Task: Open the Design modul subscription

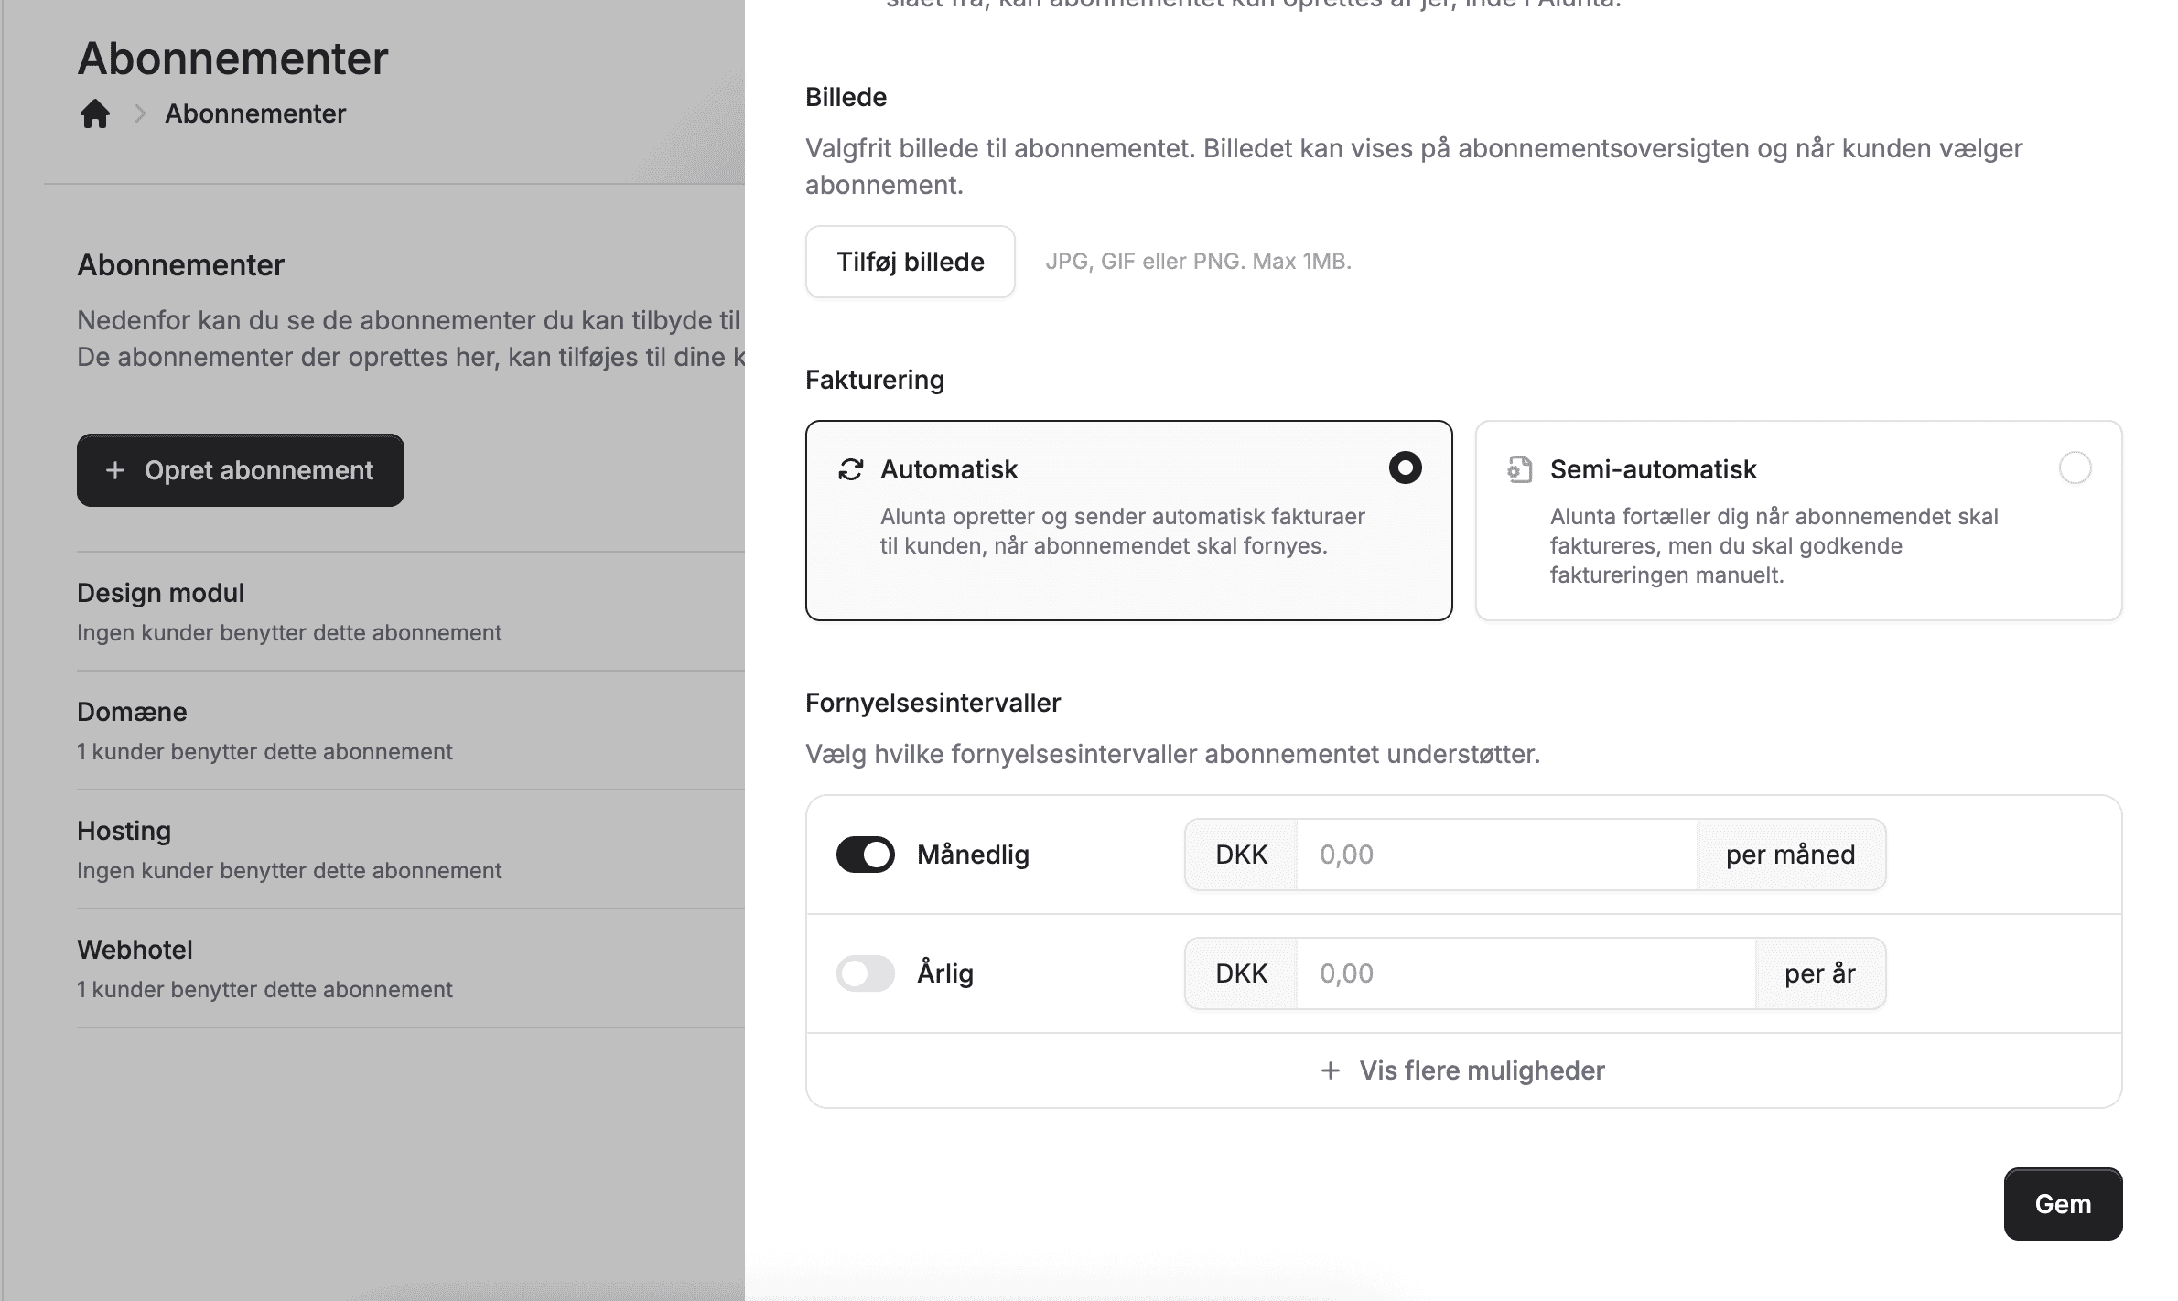Action: coord(161,593)
